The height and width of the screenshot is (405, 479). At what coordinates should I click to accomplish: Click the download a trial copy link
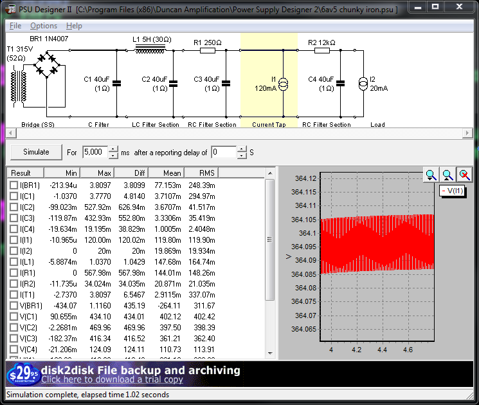pyautogui.click(x=112, y=380)
